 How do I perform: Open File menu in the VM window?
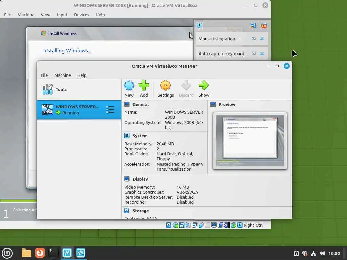pos(7,15)
